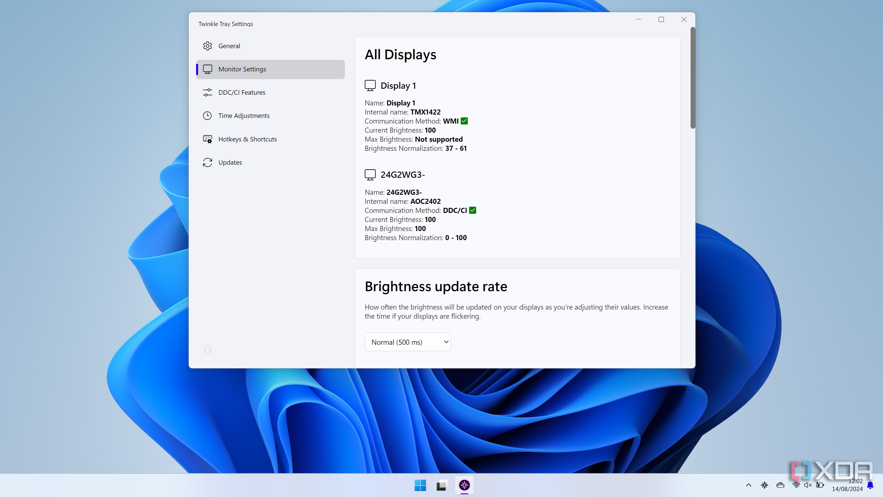Click the monitor icon beside 24G2WG3- heading

[x=370, y=175]
